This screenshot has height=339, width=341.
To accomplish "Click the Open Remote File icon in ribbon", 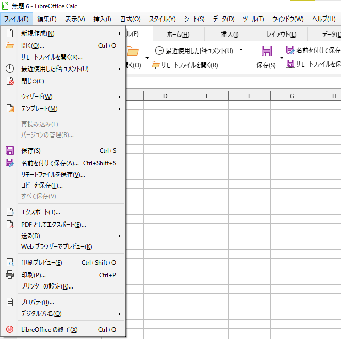I will pyautogui.click(x=155, y=65).
